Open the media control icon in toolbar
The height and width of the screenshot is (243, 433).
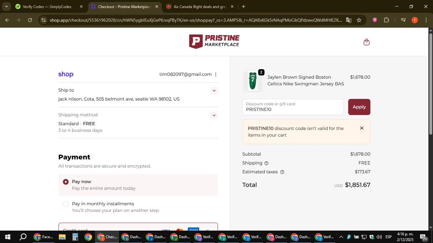pyautogui.click(x=403, y=20)
